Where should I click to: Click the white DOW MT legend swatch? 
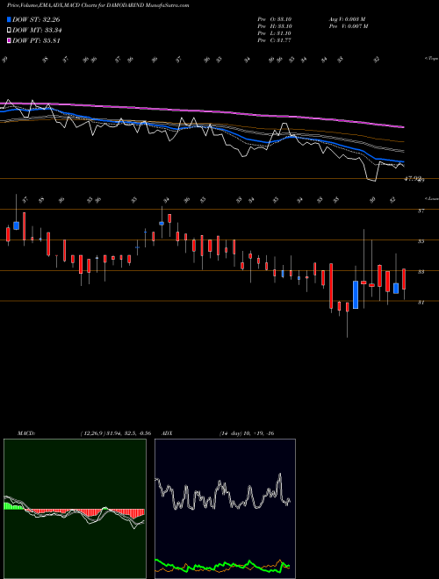(9, 31)
